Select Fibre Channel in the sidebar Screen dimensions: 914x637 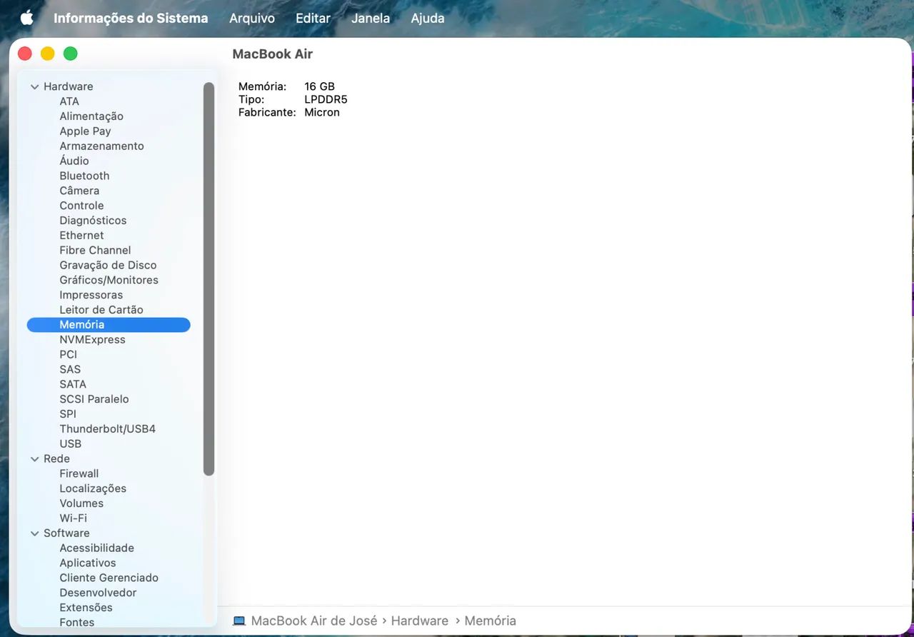(x=95, y=251)
